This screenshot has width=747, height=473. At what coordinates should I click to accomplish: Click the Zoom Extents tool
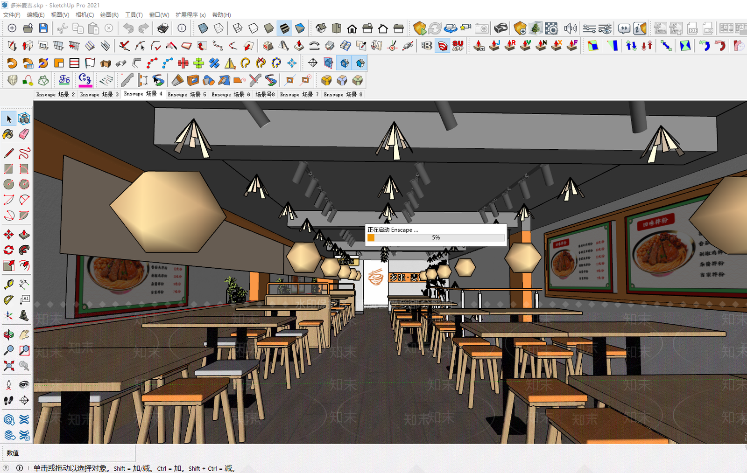coord(8,366)
